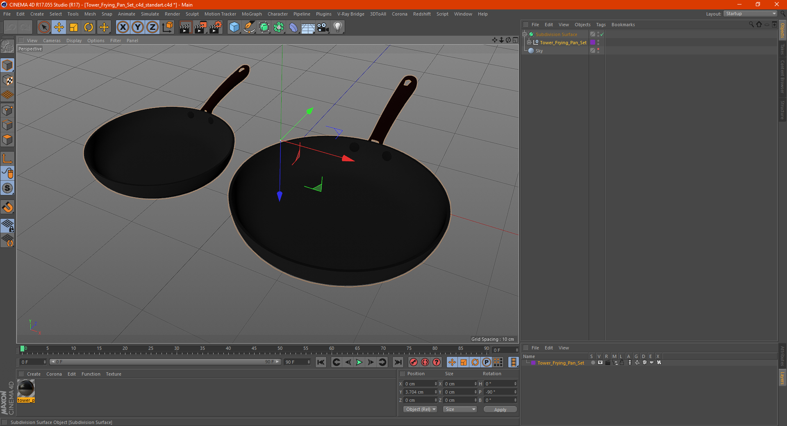Open material manager Texture menu

[114, 374]
